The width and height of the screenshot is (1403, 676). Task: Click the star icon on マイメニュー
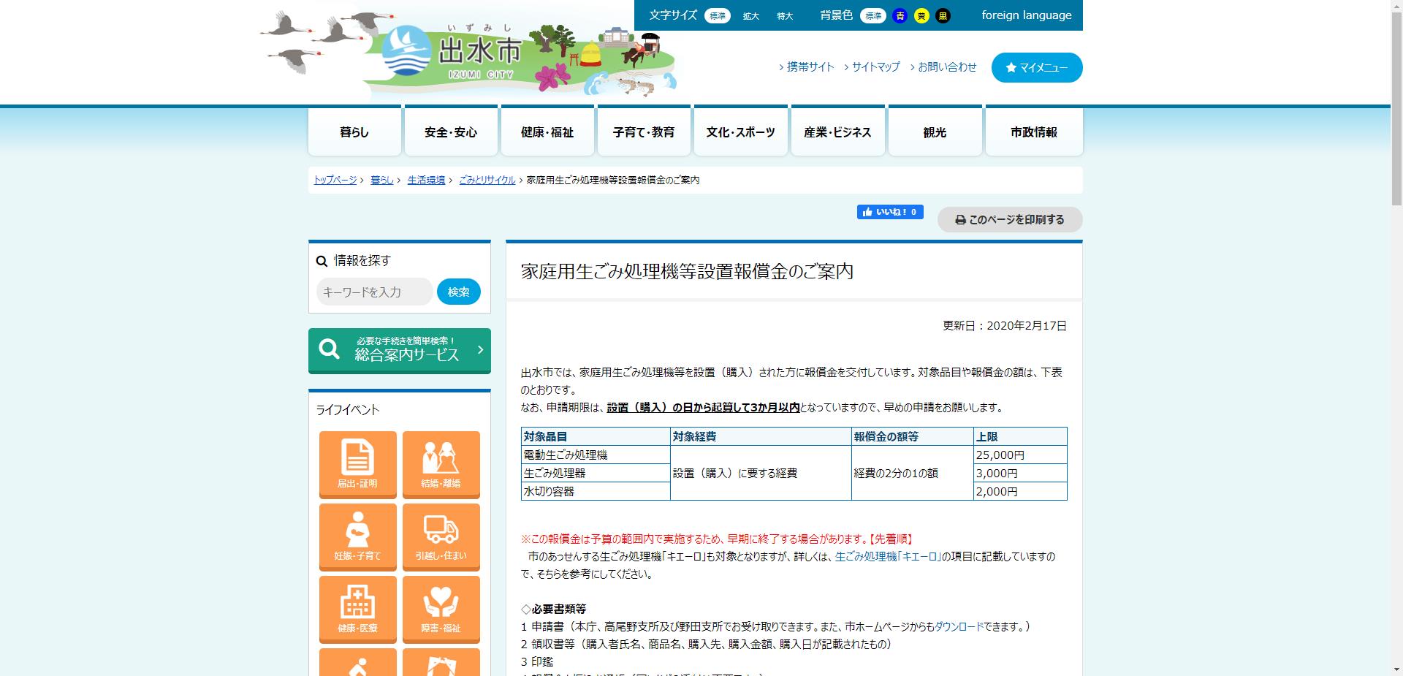tap(1011, 67)
